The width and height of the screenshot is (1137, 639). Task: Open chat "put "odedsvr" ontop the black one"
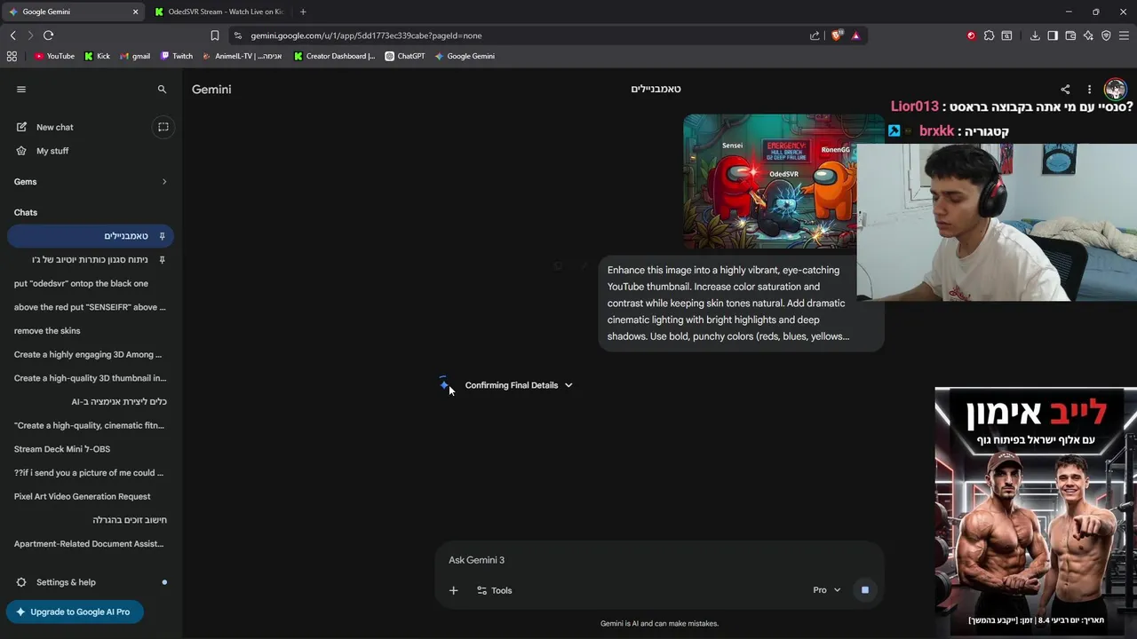point(90,283)
